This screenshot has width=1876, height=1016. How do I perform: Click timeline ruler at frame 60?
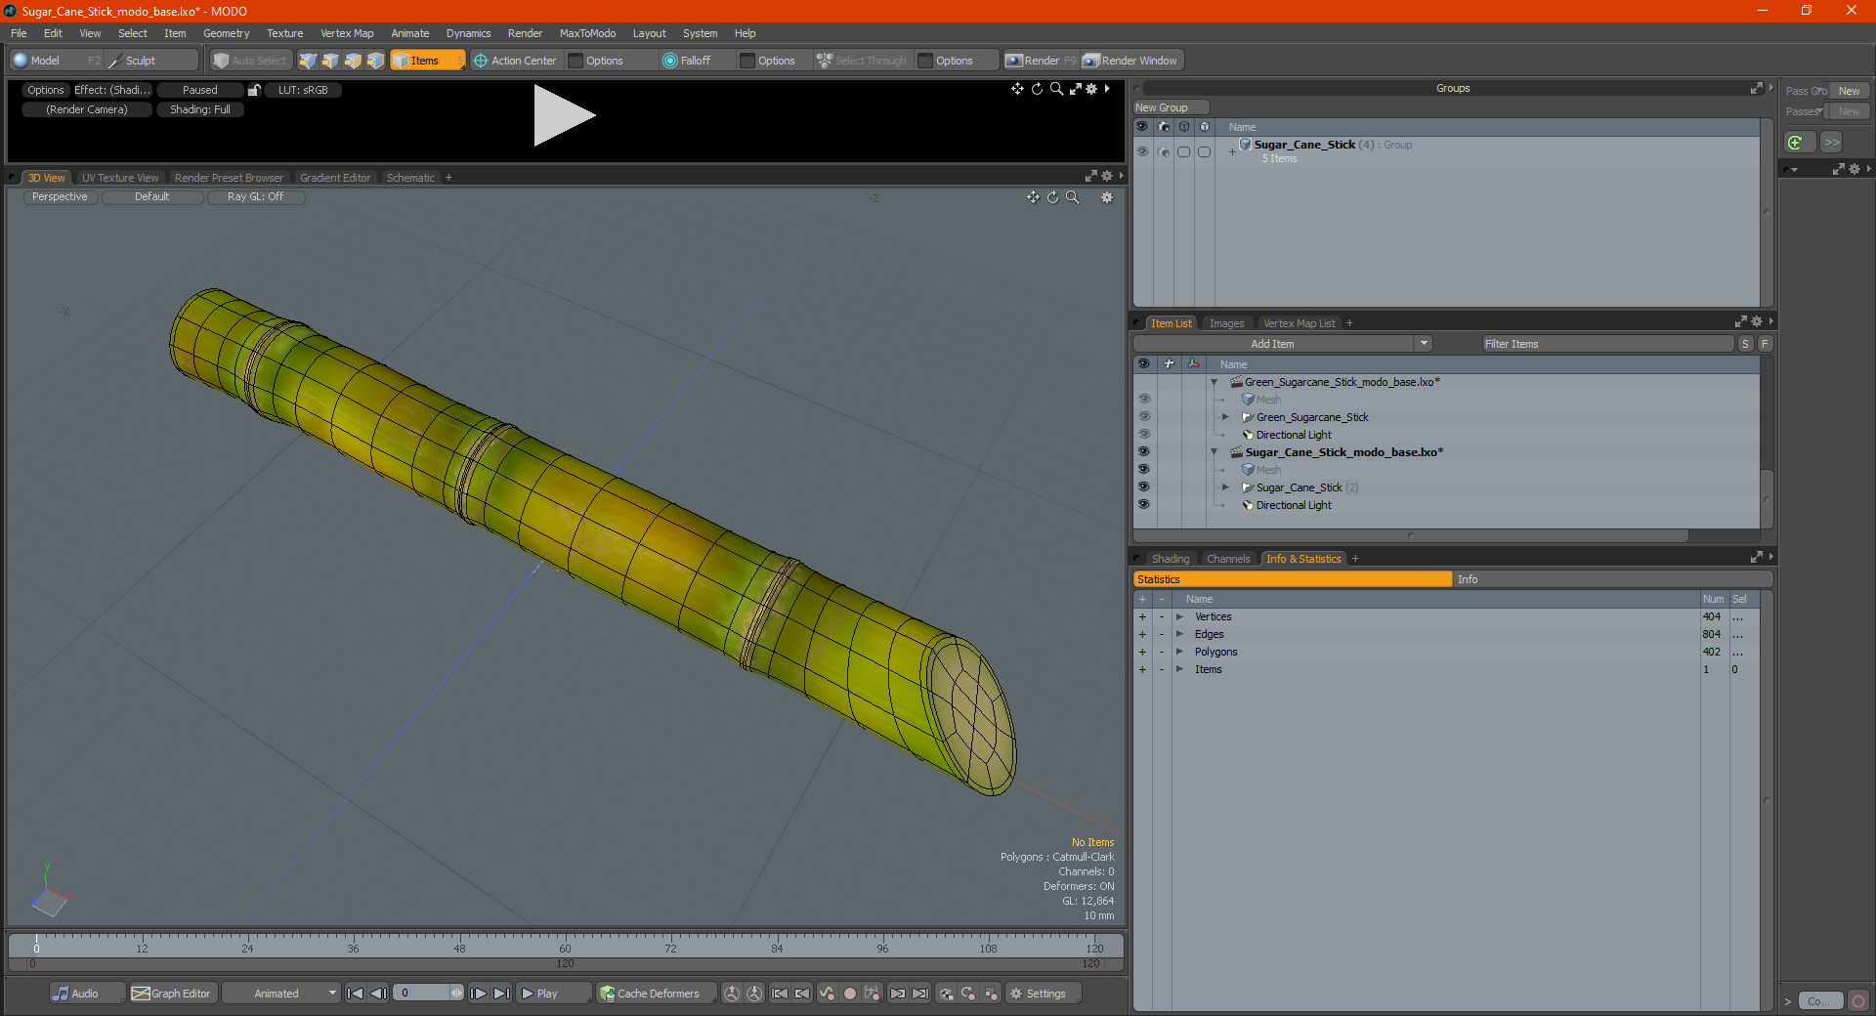pyautogui.click(x=565, y=944)
